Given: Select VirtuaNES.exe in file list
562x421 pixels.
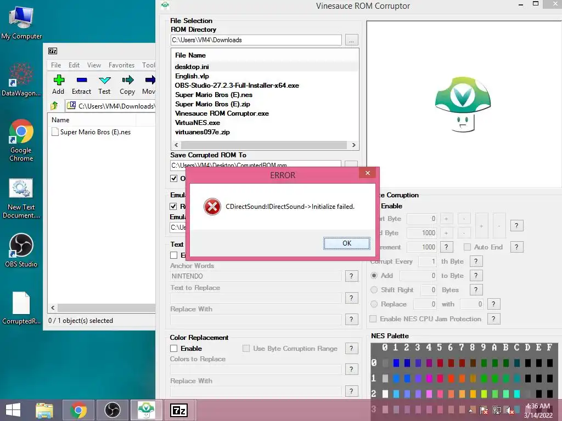Looking at the screenshot, I should [x=198, y=123].
